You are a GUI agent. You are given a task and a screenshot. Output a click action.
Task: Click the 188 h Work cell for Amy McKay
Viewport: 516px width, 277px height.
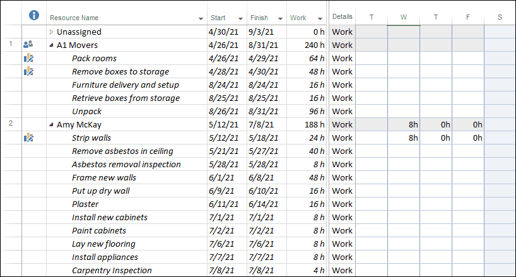[x=307, y=125]
